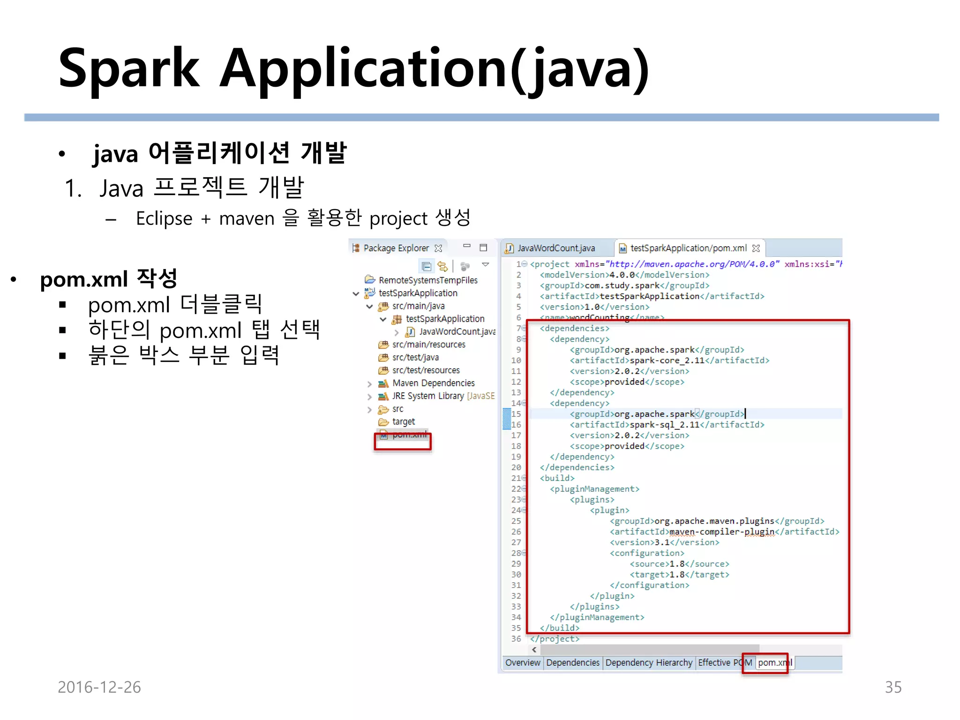Screen dimensions: 960x720
Task: Switch to the Overview tab
Action: 523,662
